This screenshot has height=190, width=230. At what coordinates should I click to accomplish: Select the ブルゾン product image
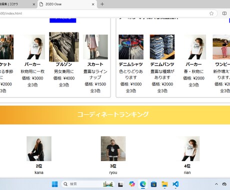pyautogui.click(x=64, y=47)
